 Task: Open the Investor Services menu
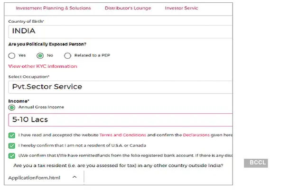[182, 8]
